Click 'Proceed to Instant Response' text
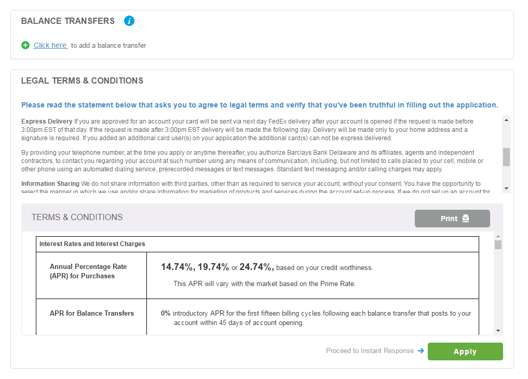 click(x=370, y=351)
